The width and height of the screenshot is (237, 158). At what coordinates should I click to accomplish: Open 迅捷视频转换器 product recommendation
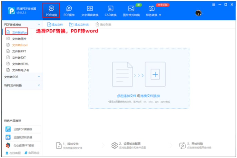coord(22,137)
